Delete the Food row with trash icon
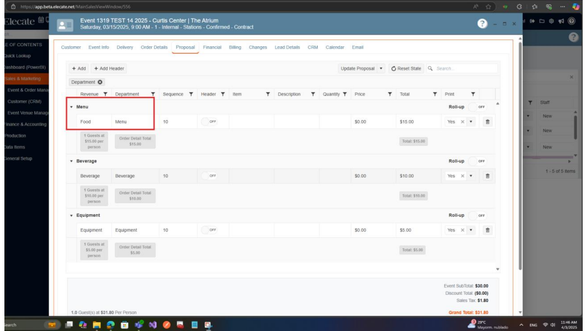The image size is (586, 331). (x=487, y=122)
